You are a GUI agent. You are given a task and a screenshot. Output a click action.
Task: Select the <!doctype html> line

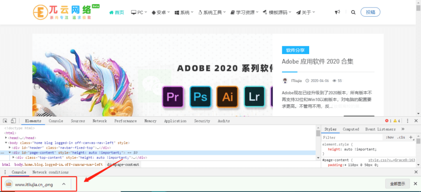19,128
